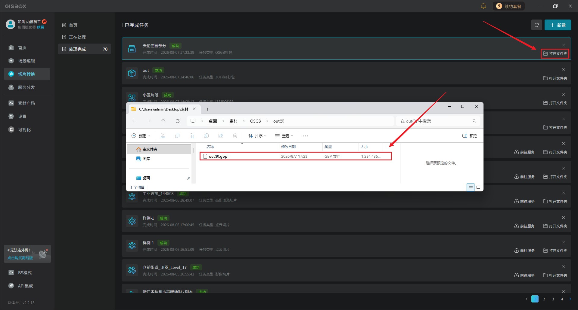Add new tab in Explorer window
Image resolution: width=578 pixels, height=310 pixels.
point(207,109)
